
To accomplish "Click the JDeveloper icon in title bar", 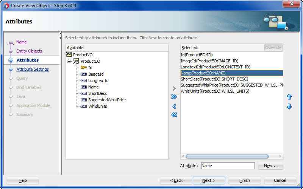I will [6, 6].
